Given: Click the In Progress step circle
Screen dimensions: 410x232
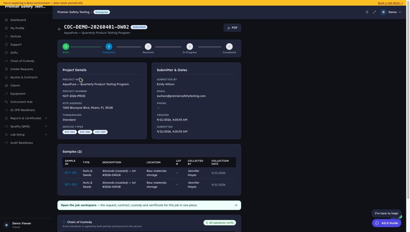Looking at the screenshot, I should [190, 46].
